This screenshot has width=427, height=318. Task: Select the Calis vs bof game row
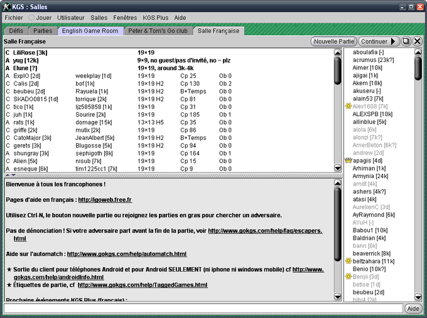point(169,83)
